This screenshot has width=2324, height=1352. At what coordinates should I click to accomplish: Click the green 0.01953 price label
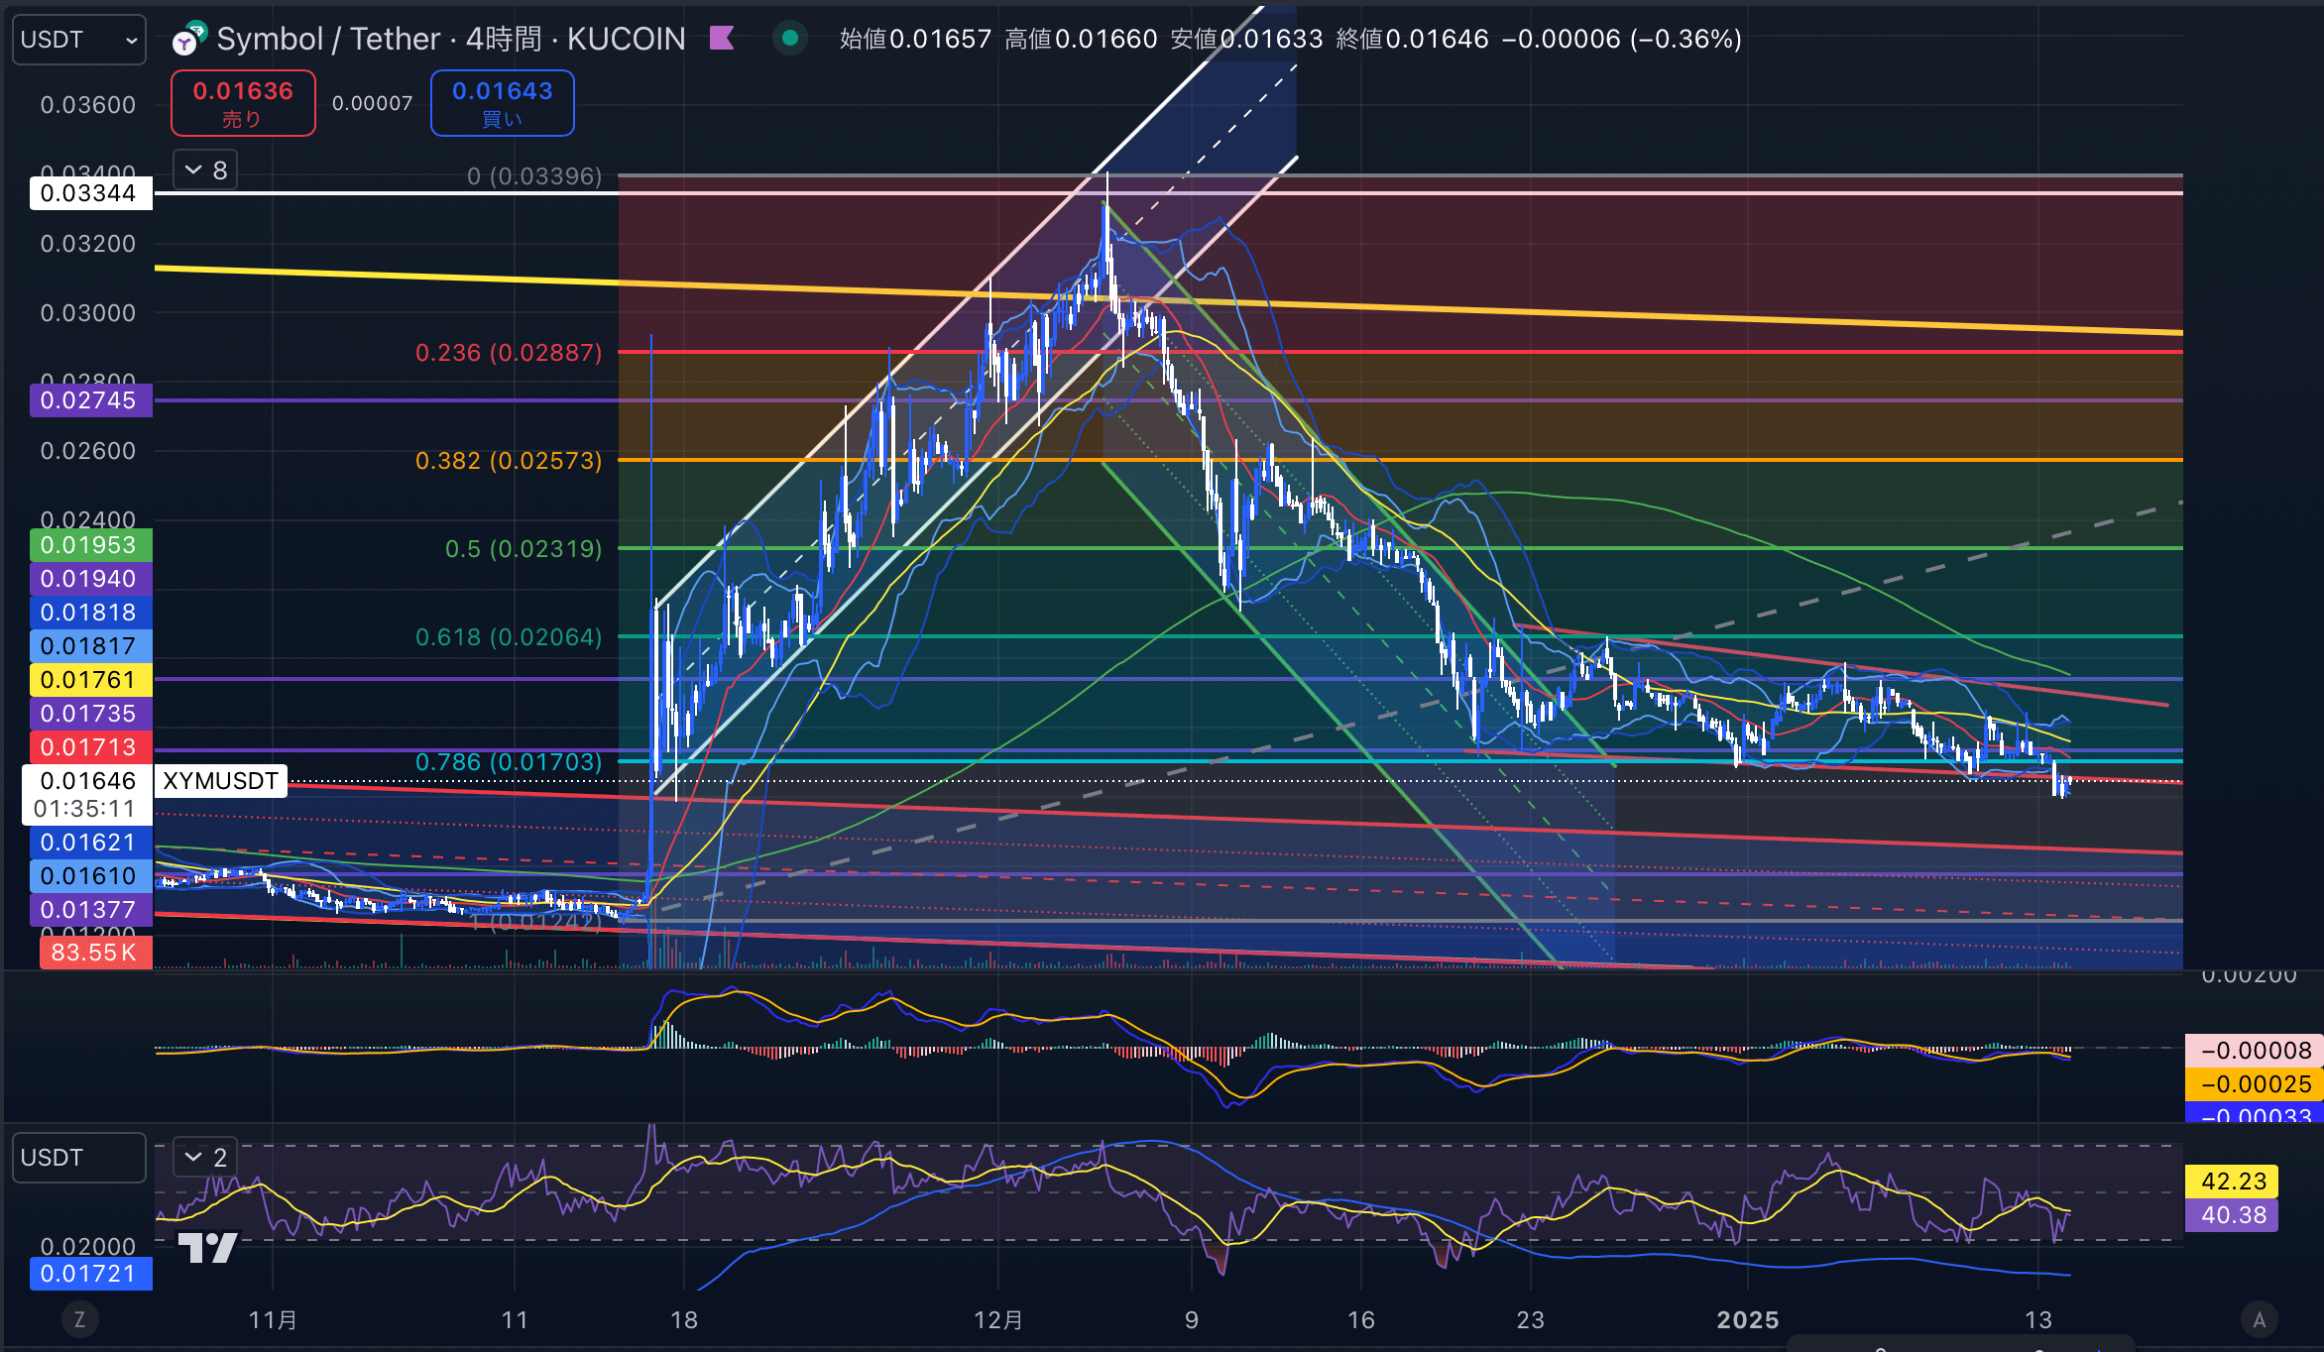coord(91,545)
